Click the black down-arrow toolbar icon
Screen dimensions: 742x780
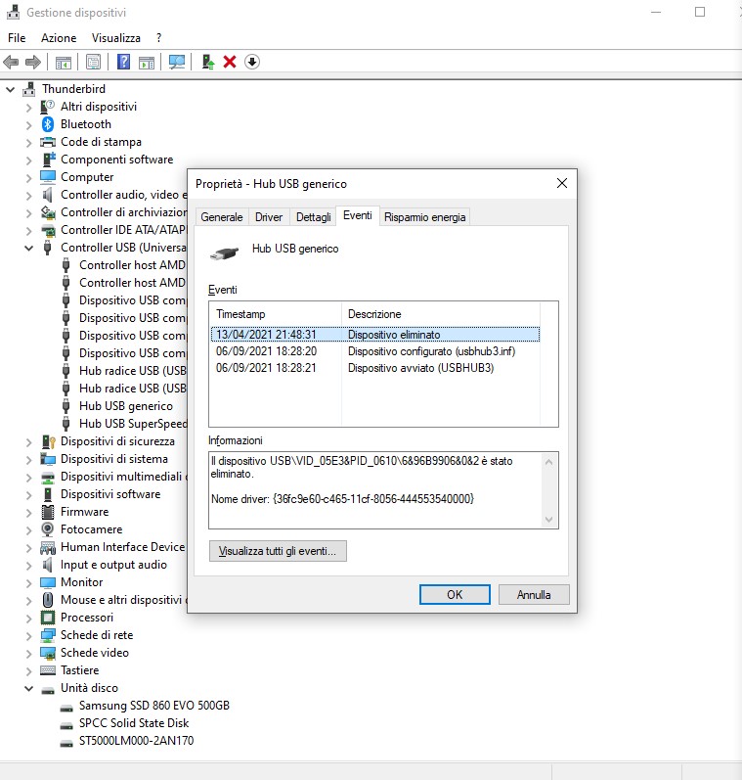[252, 62]
